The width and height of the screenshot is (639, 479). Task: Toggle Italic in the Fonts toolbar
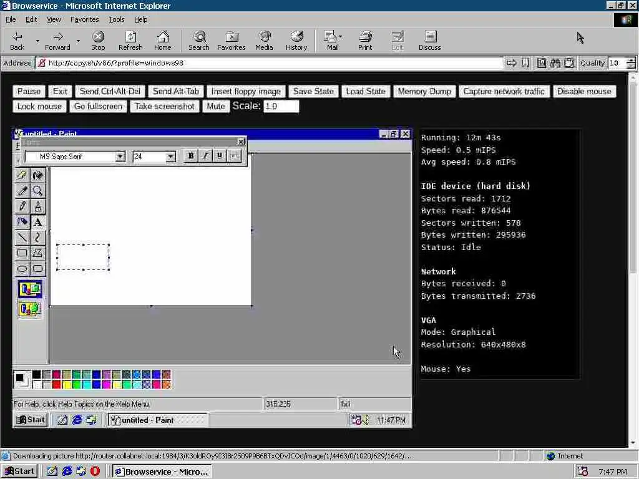point(205,156)
